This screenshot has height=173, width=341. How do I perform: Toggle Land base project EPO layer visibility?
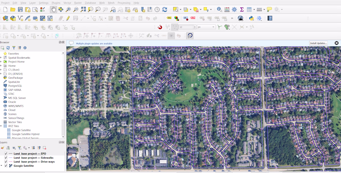click(6, 154)
